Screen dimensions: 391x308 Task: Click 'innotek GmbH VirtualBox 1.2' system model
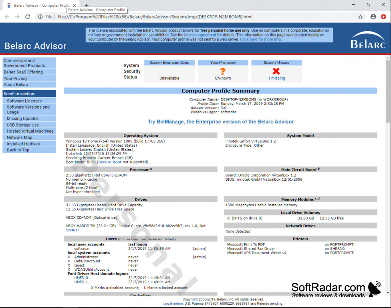(250, 141)
